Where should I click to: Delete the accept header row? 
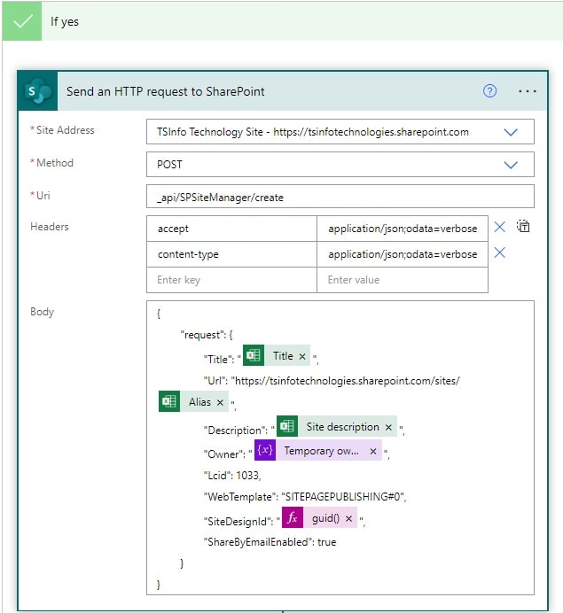point(500,227)
